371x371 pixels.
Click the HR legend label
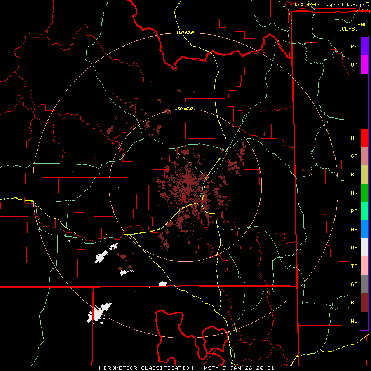pos(354,193)
